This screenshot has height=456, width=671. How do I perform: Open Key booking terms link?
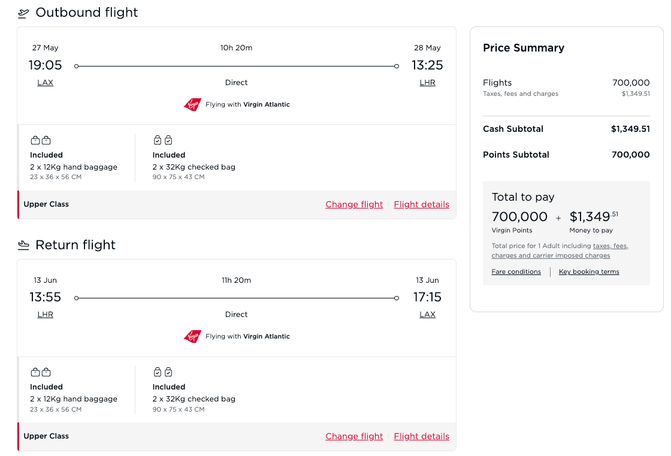tap(589, 272)
